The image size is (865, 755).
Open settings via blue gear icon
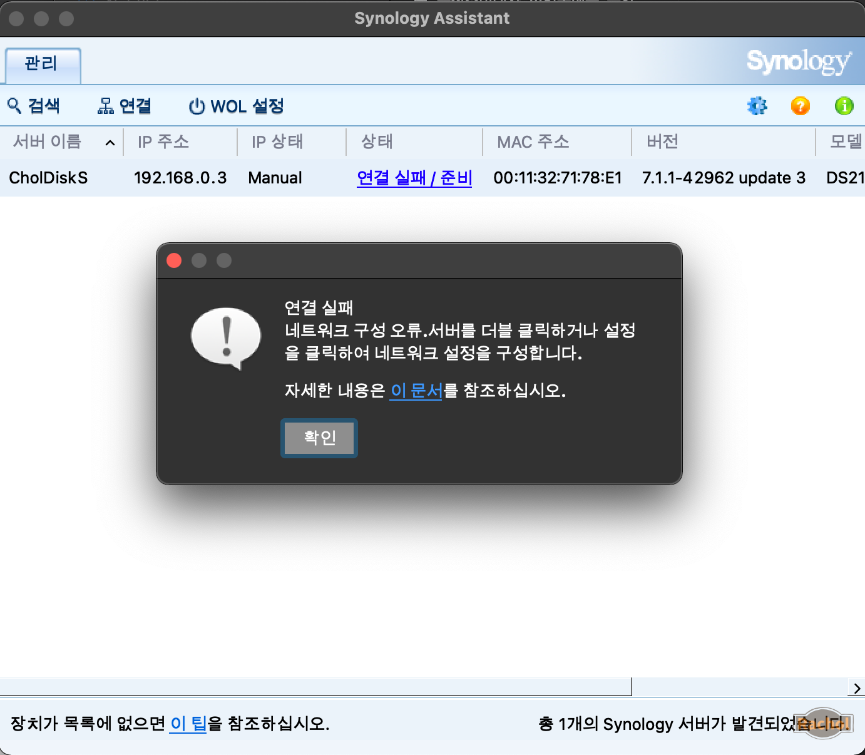click(x=757, y=106)
